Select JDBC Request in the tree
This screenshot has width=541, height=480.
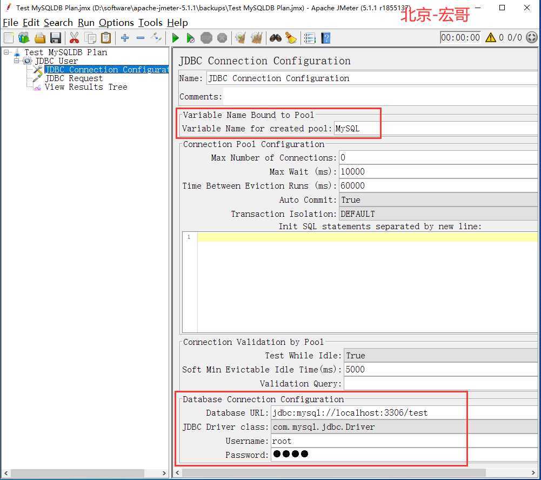click(74, 78)
